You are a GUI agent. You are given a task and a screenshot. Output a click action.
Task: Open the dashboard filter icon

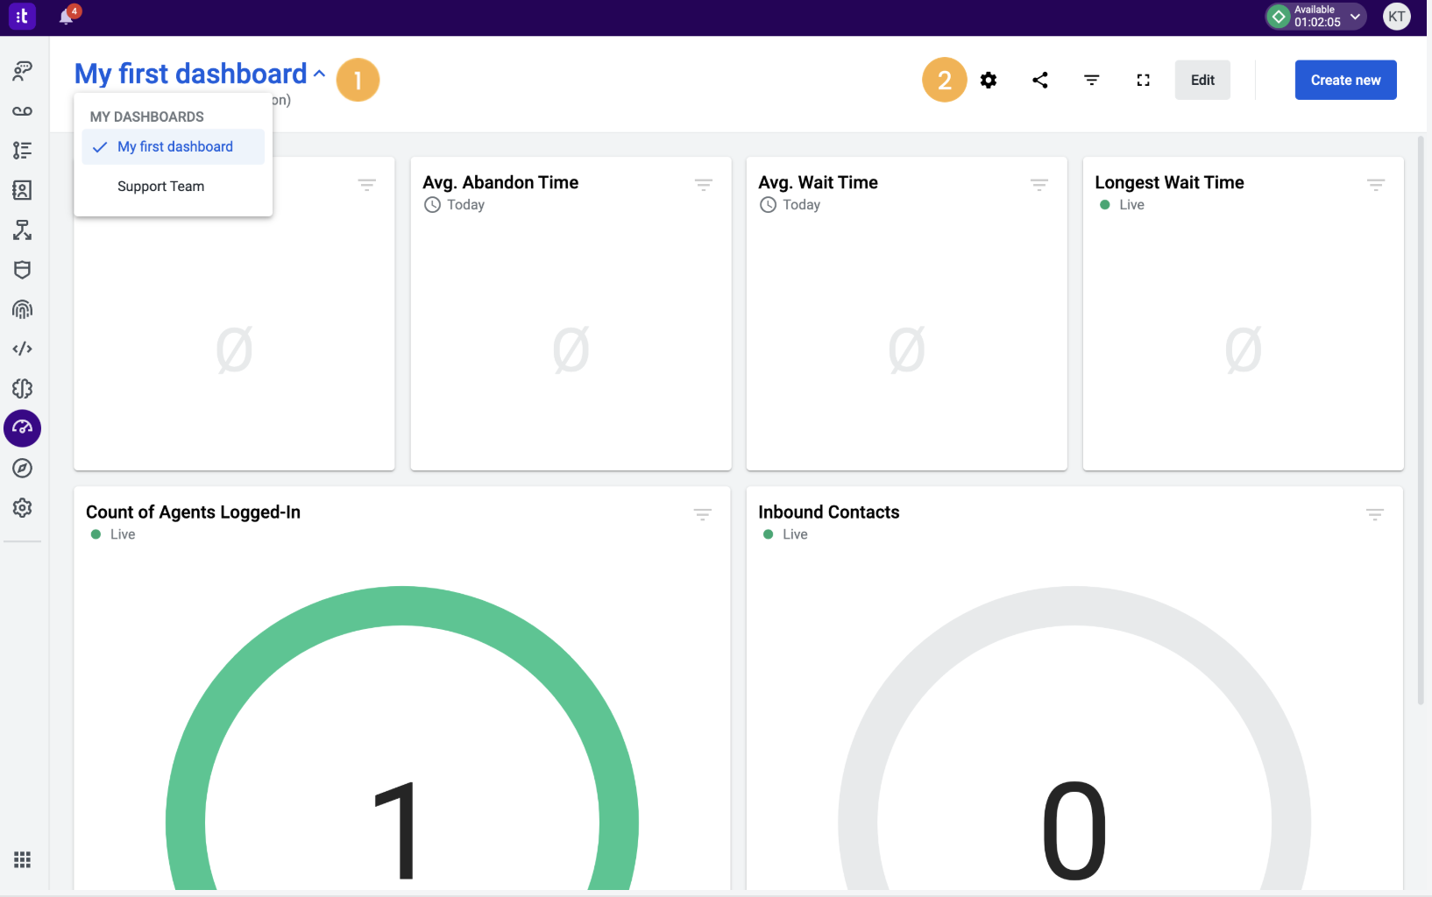pyautogui.click(x=1092, y=81)
